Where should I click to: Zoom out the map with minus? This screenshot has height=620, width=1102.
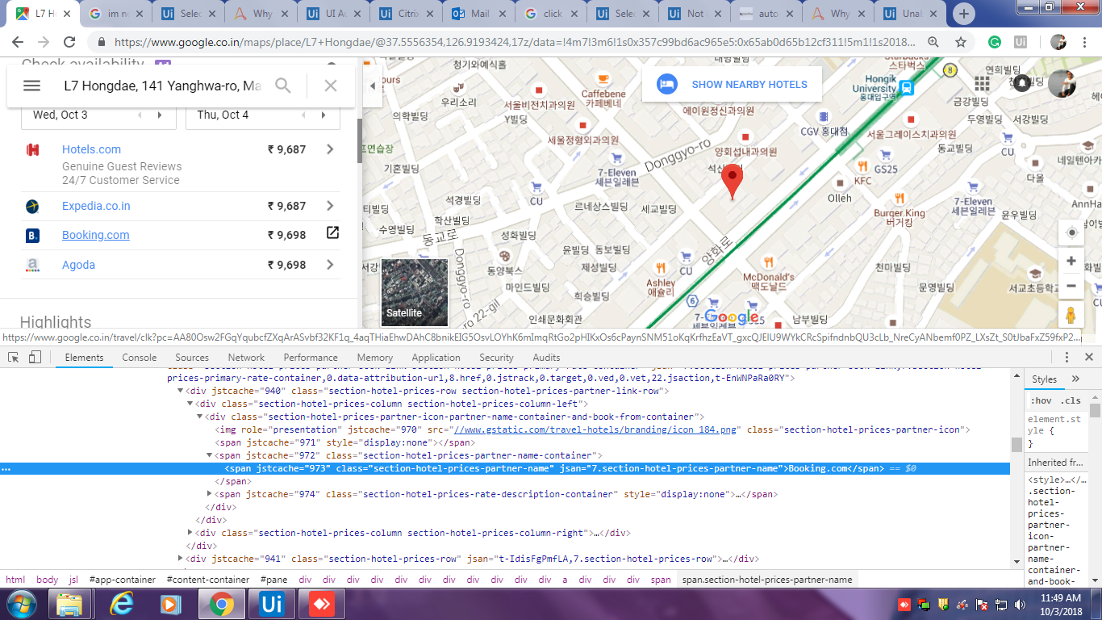click(1071, 286)
